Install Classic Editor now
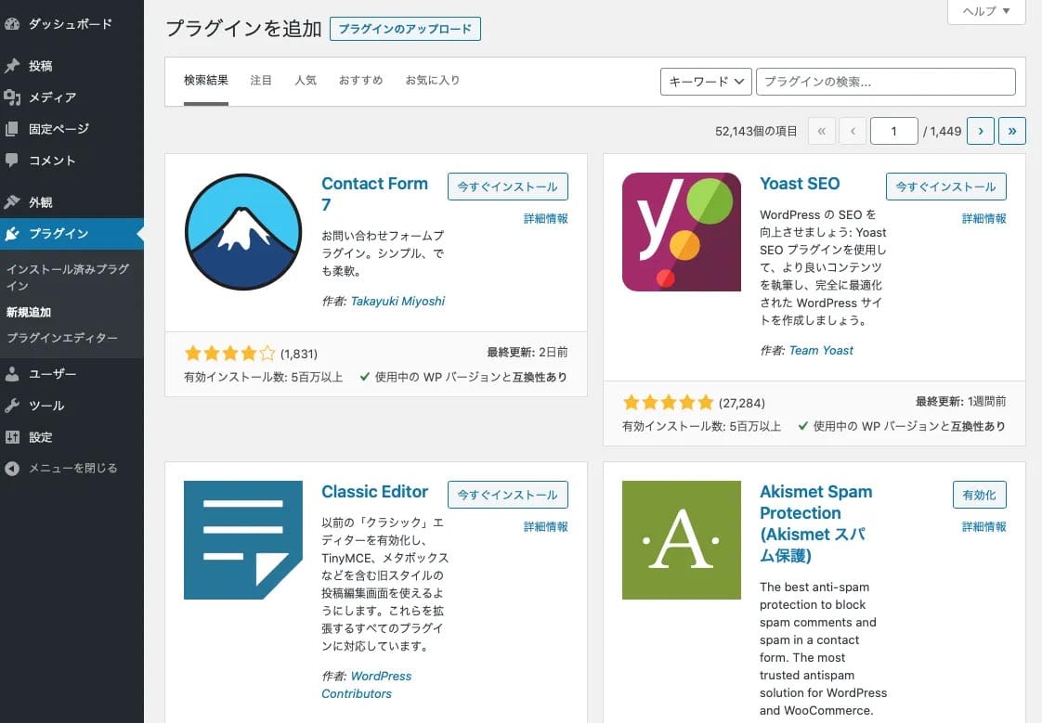The image size is (1042, 723). [x=508, y=495]
